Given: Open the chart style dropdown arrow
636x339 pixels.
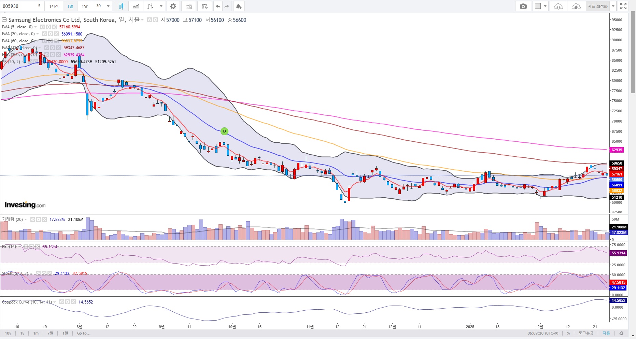Looking at the screenshot, I should tap(161, 6).
